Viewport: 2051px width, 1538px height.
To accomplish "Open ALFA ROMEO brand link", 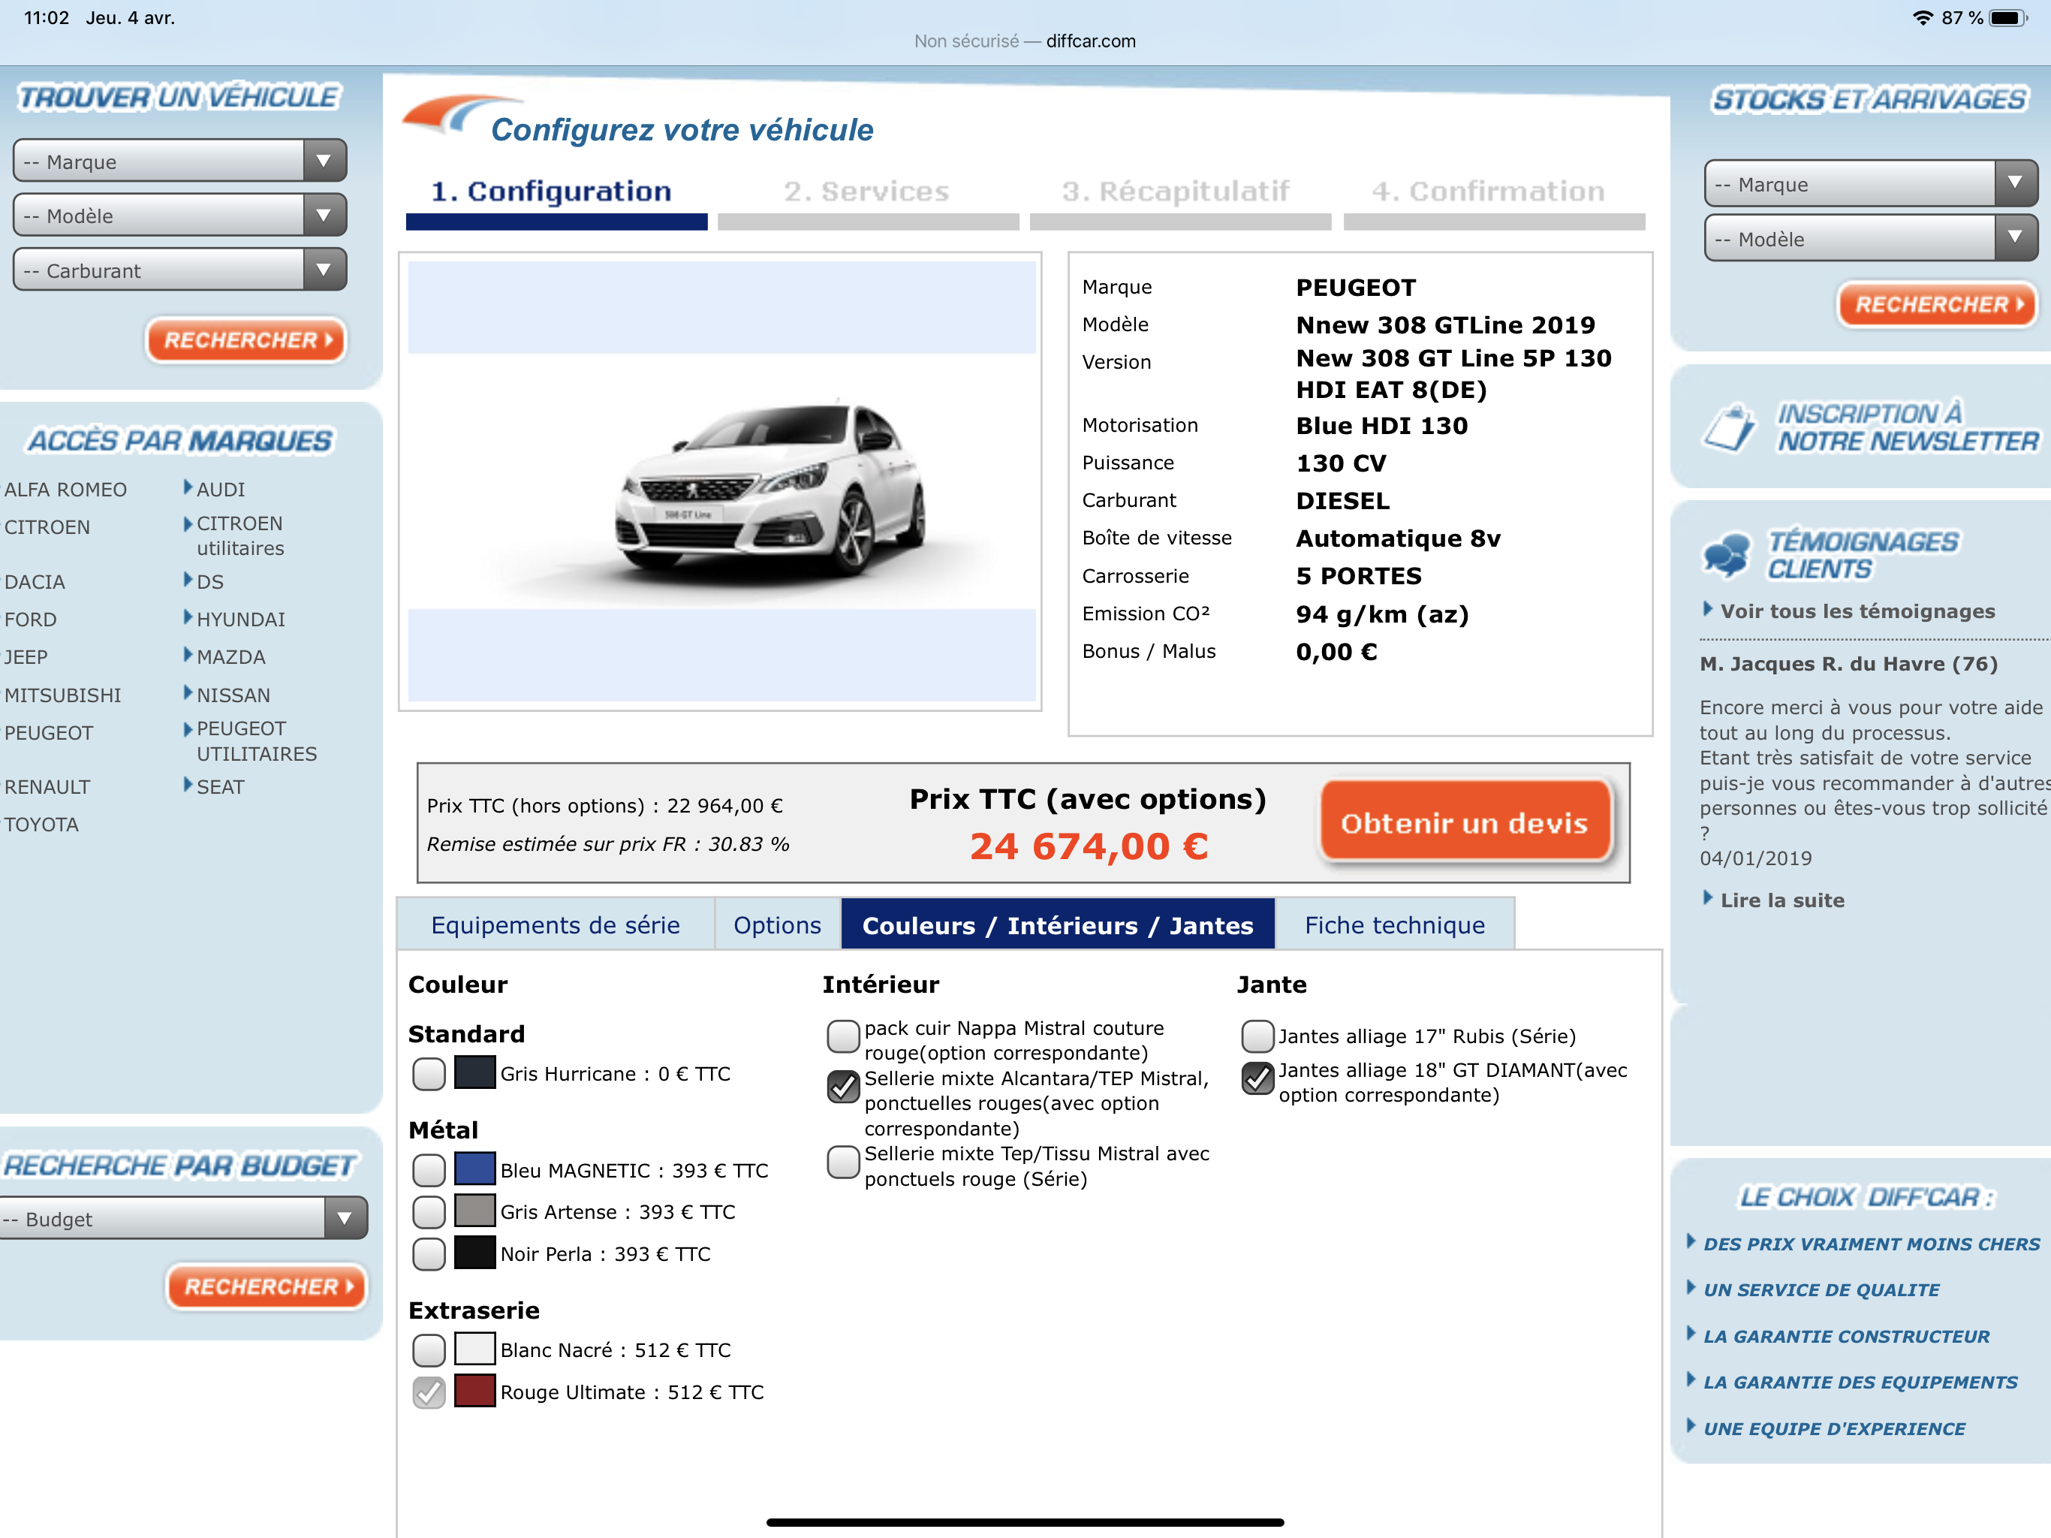I will 66,490.
